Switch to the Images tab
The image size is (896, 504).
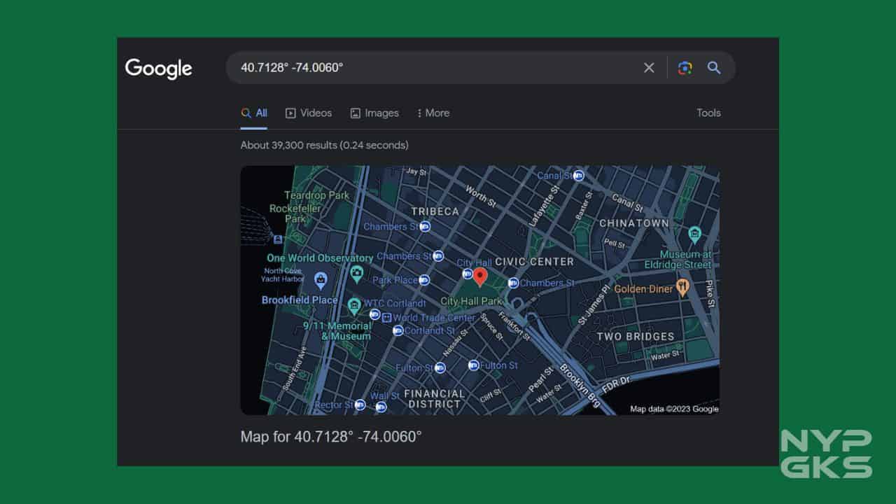(x=374, y=113)
